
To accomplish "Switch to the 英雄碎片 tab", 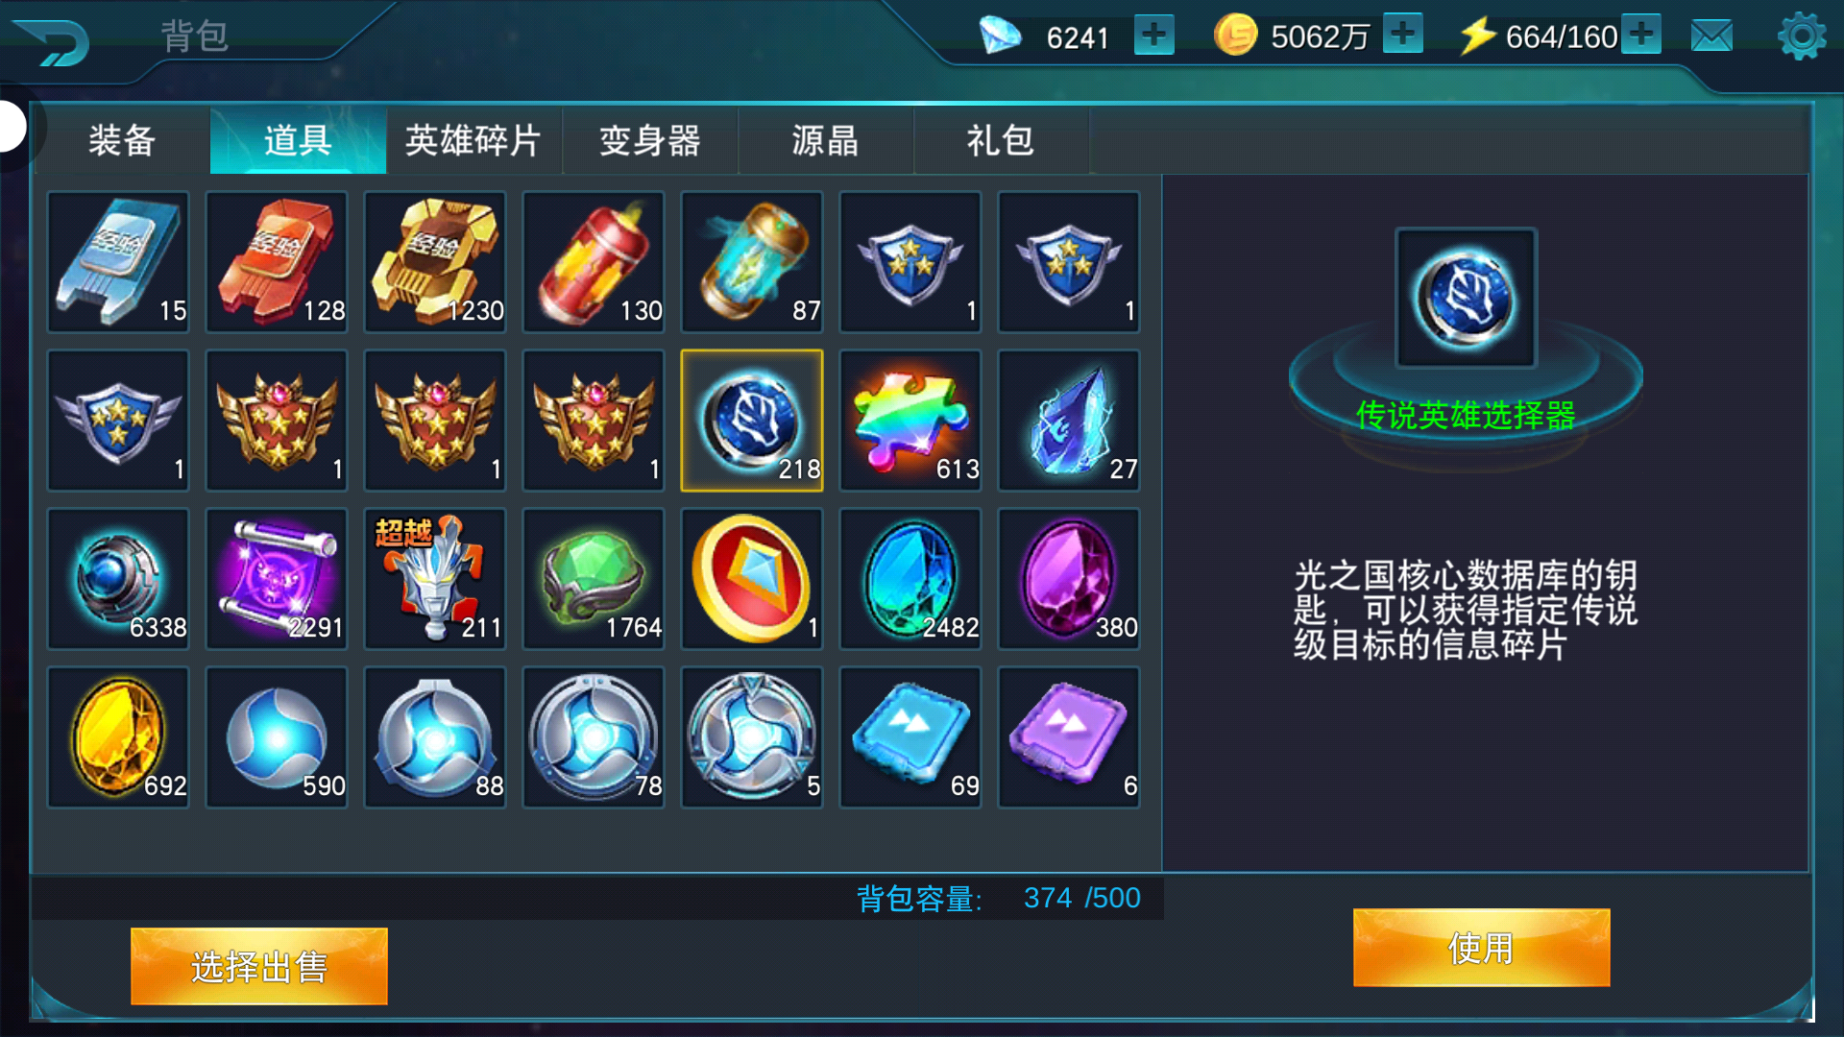I will point(473,140).
